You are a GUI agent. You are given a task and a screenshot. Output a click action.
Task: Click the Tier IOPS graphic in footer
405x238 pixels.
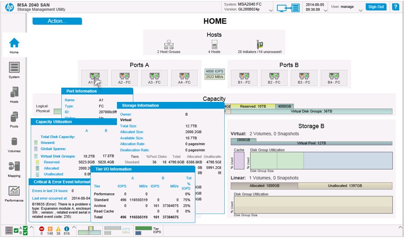point(148,230)
